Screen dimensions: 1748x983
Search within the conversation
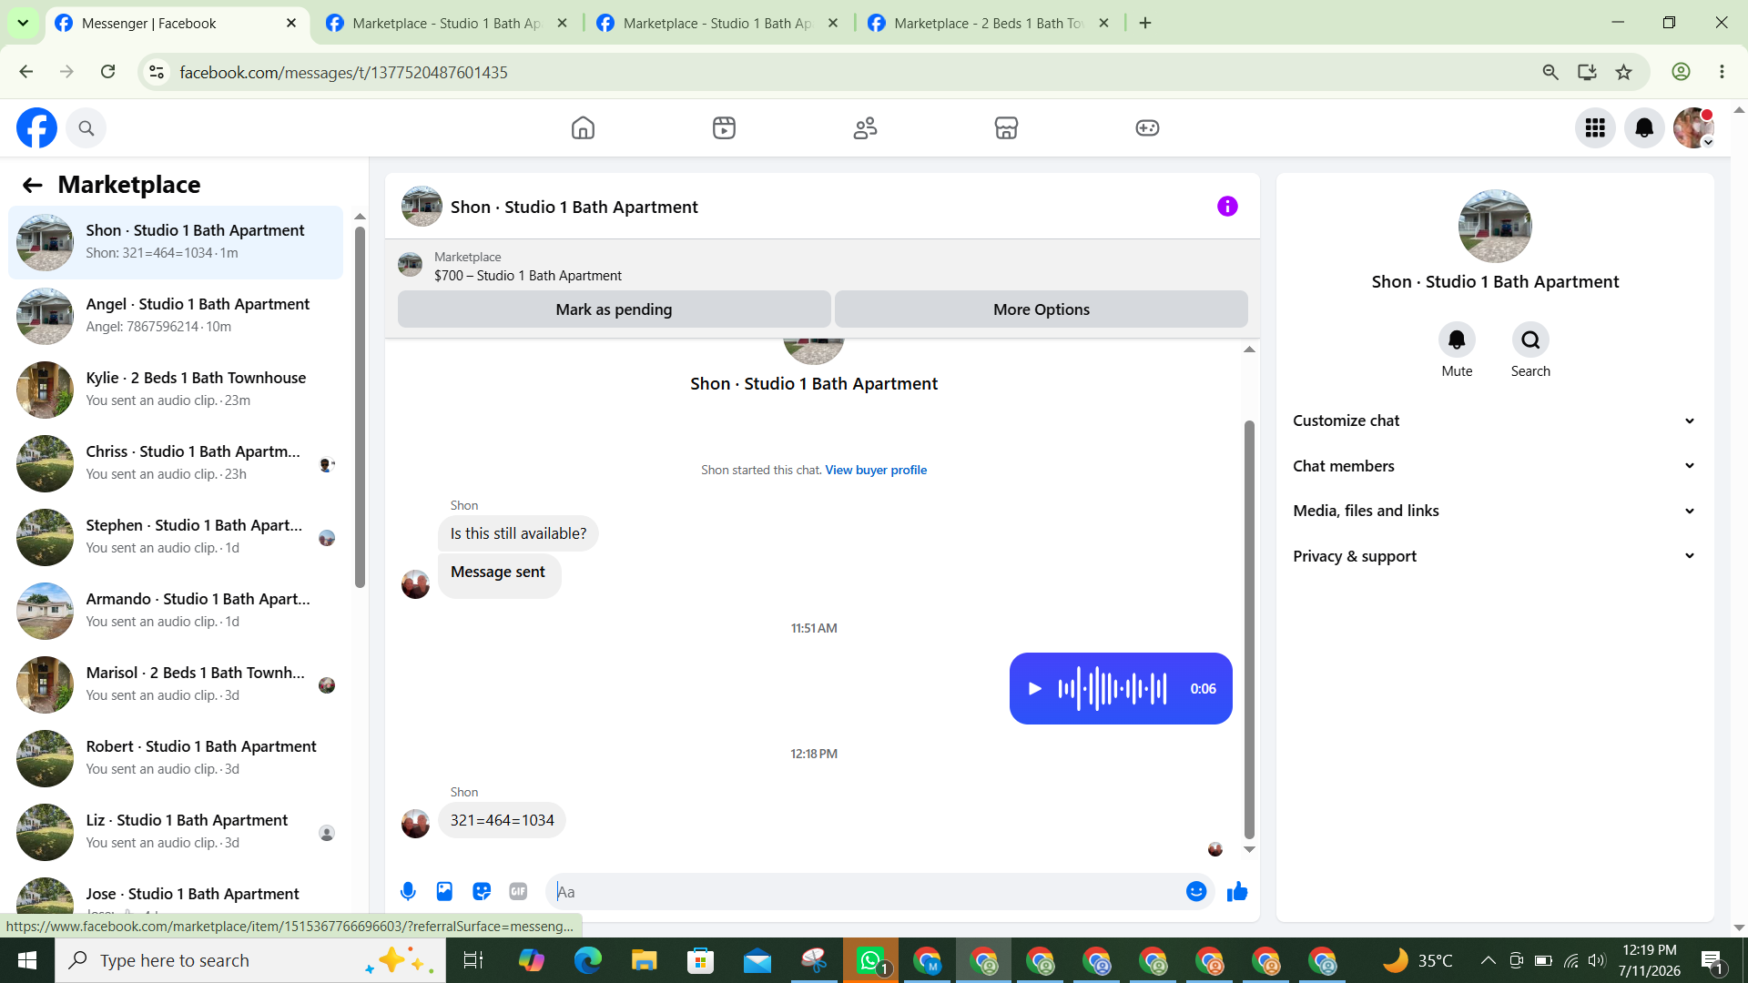click(x=1530, y=340)
